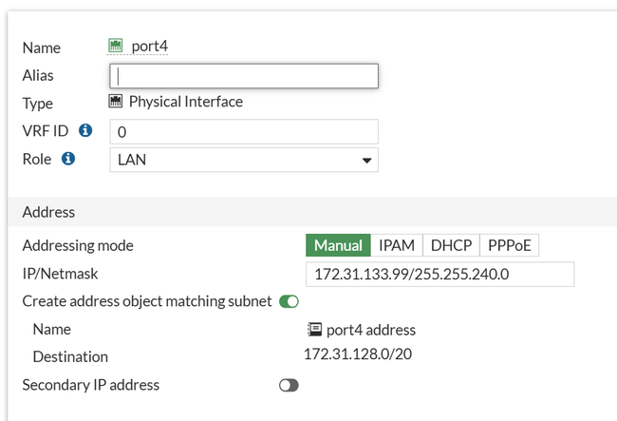Edit the IP/Netmask field
This screenshot has height=421, width=617.
click(439, 274)
